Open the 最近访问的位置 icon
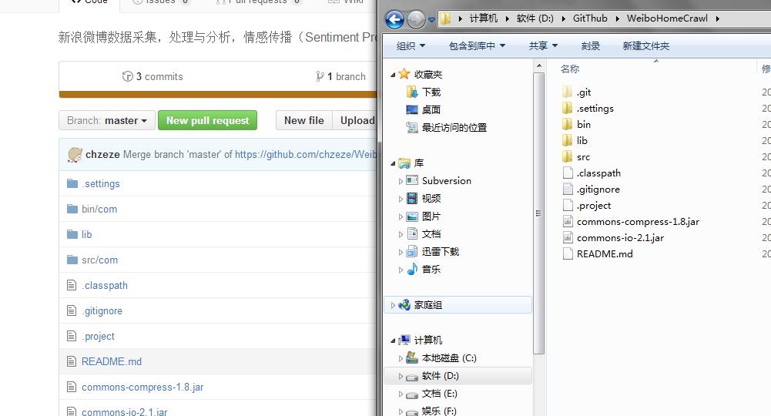The height and width of the screenshot is (416, 771). pyautogui.click(x=412, y=127)
